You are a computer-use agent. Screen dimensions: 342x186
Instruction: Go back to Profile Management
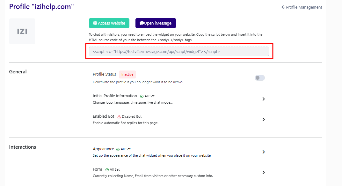tap(302, 7)
